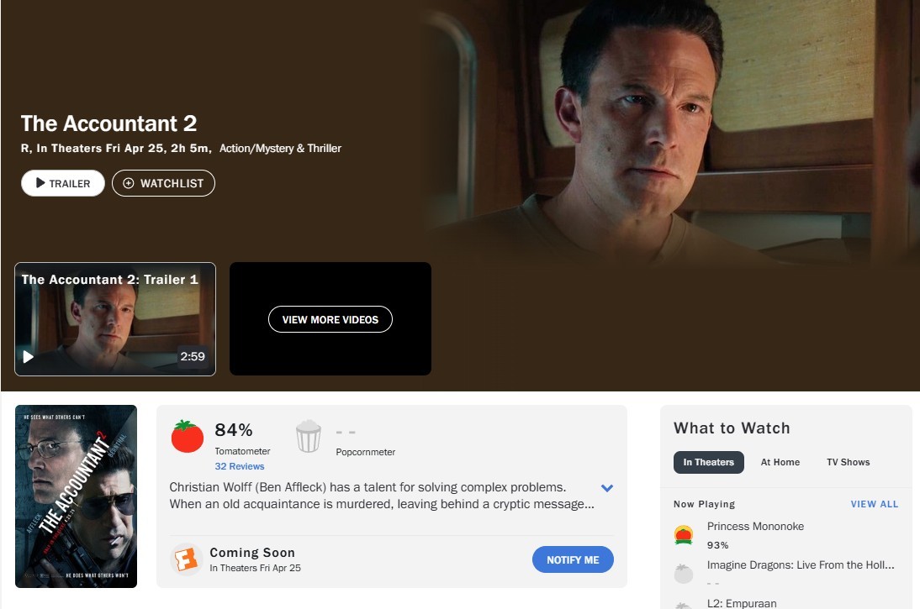Open the Imagine Dragons: Live From the Holl... link
The height and width of the screenshot is (609, 920).
[801, 565]
